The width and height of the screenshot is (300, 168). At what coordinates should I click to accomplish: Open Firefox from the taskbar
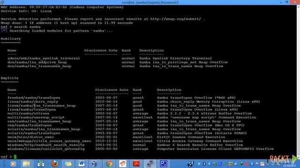(54, 164)
